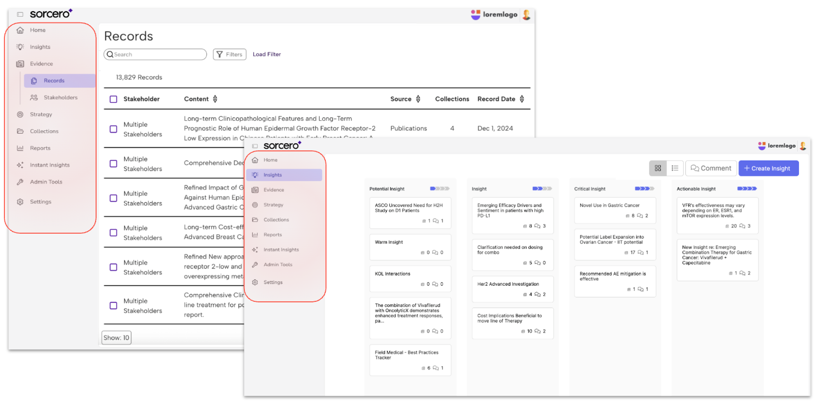Click the records Search input field
Viewport: 819px width, 407px height.
[x=157, y=54]
